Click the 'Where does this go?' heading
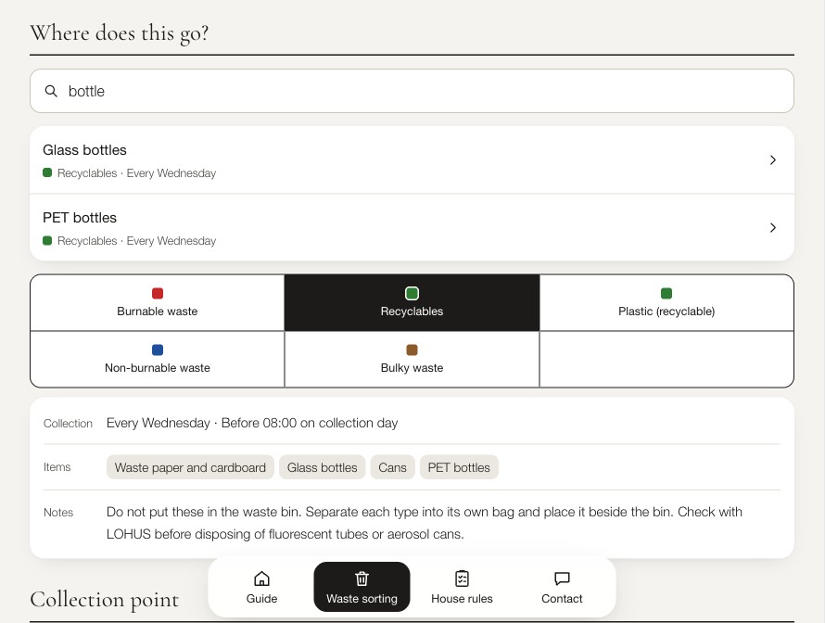Screen dimensions: 825x623 click(120, 33)
